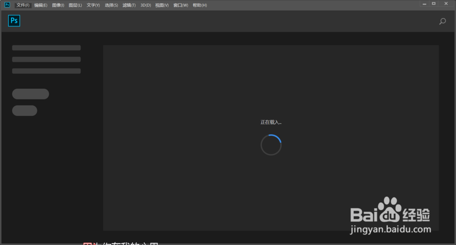
Task: Open the 窗口(W) menu
Action: pos(181,5)
